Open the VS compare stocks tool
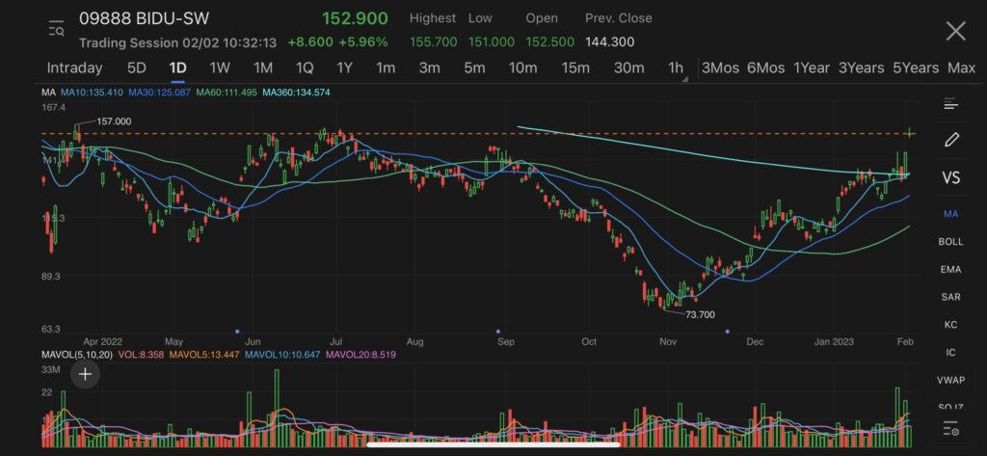 [x=950, y=177]
